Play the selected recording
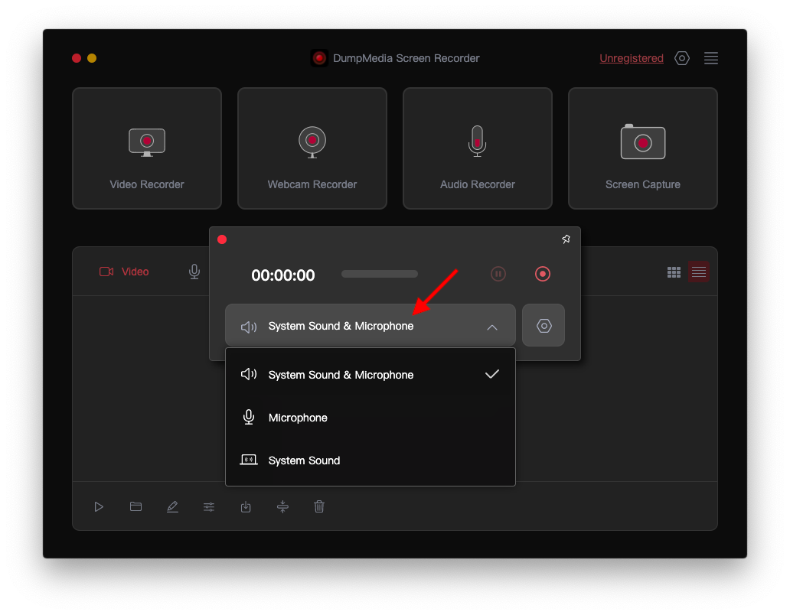 click(99, 507)
